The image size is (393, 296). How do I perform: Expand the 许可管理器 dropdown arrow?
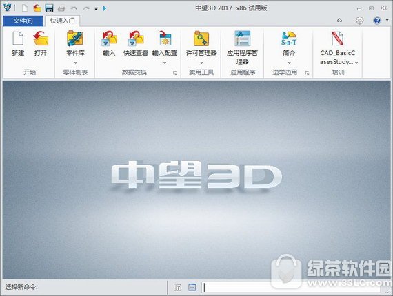(201, 63)
